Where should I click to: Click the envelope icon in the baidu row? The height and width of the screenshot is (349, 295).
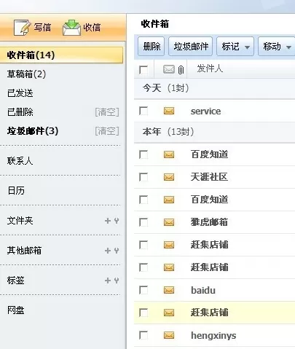(x=169, y=290)
